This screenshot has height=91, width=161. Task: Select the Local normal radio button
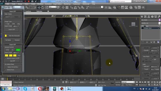click(154, 53)
